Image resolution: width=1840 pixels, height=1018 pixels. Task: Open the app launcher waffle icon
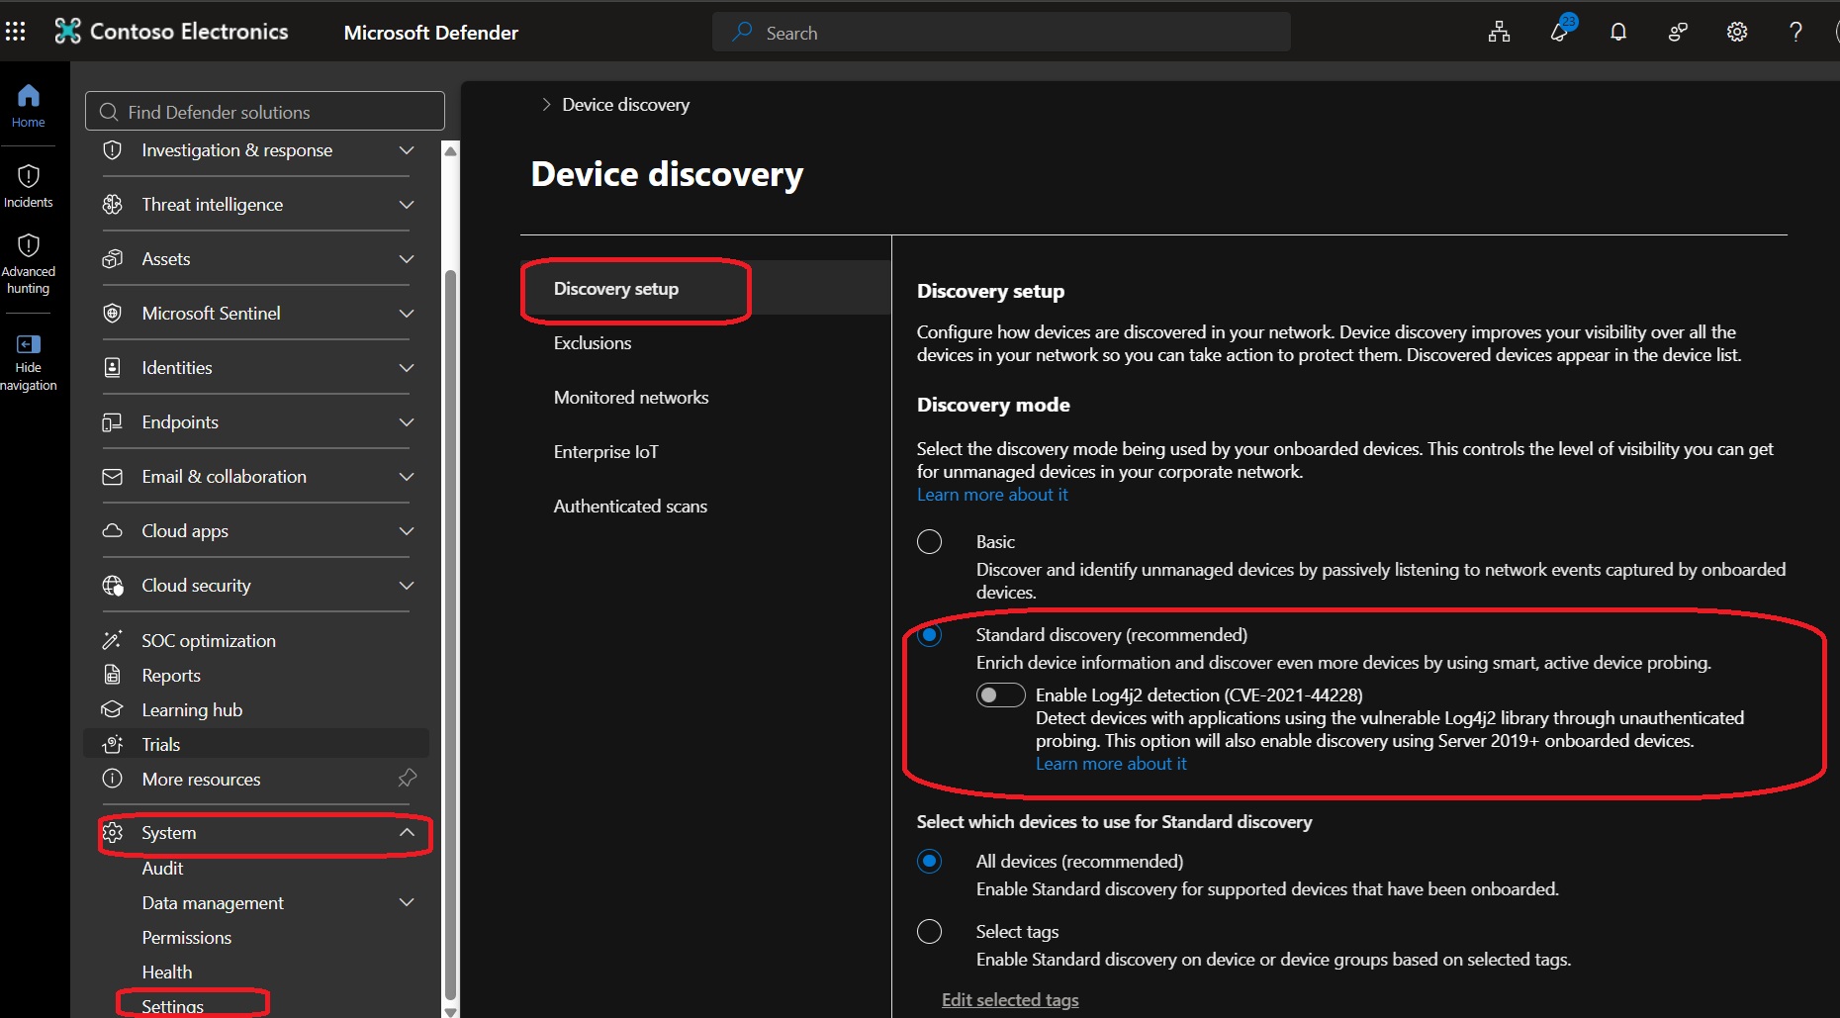[15, 32]
